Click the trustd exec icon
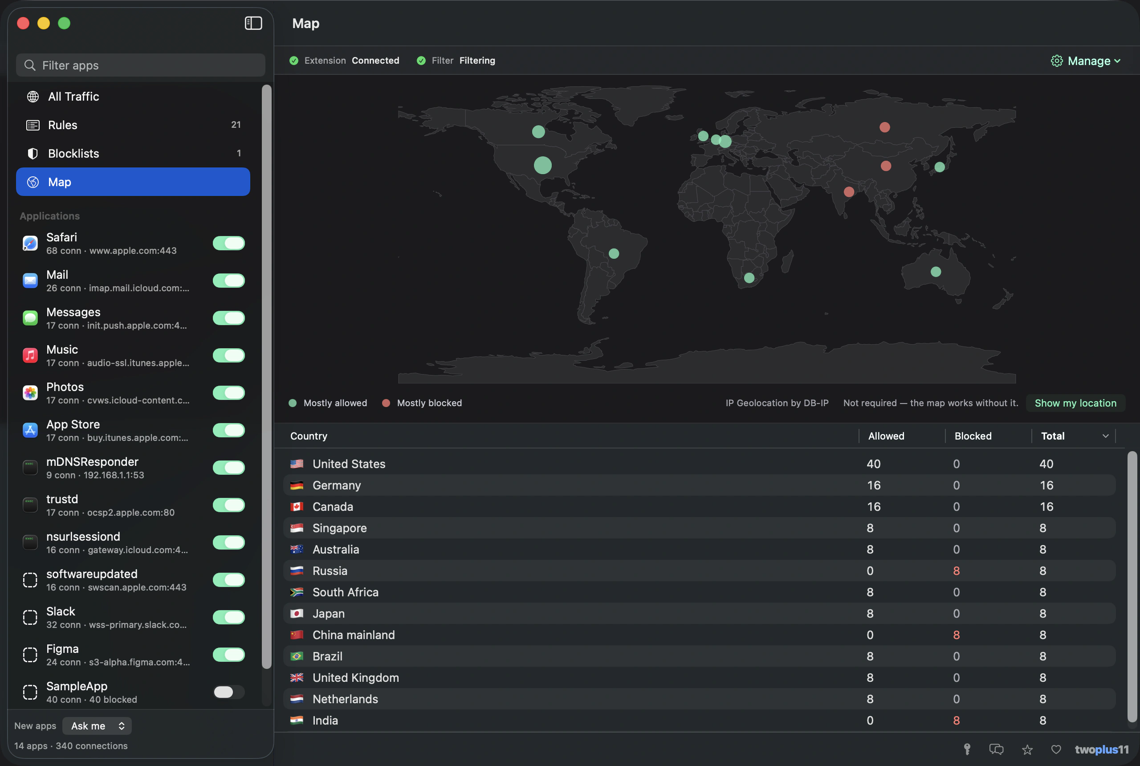 pos(30,505)
